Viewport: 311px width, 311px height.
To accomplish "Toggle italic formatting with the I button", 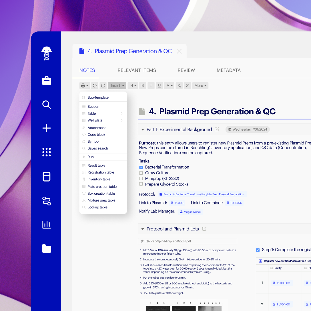I will (151, 85).
